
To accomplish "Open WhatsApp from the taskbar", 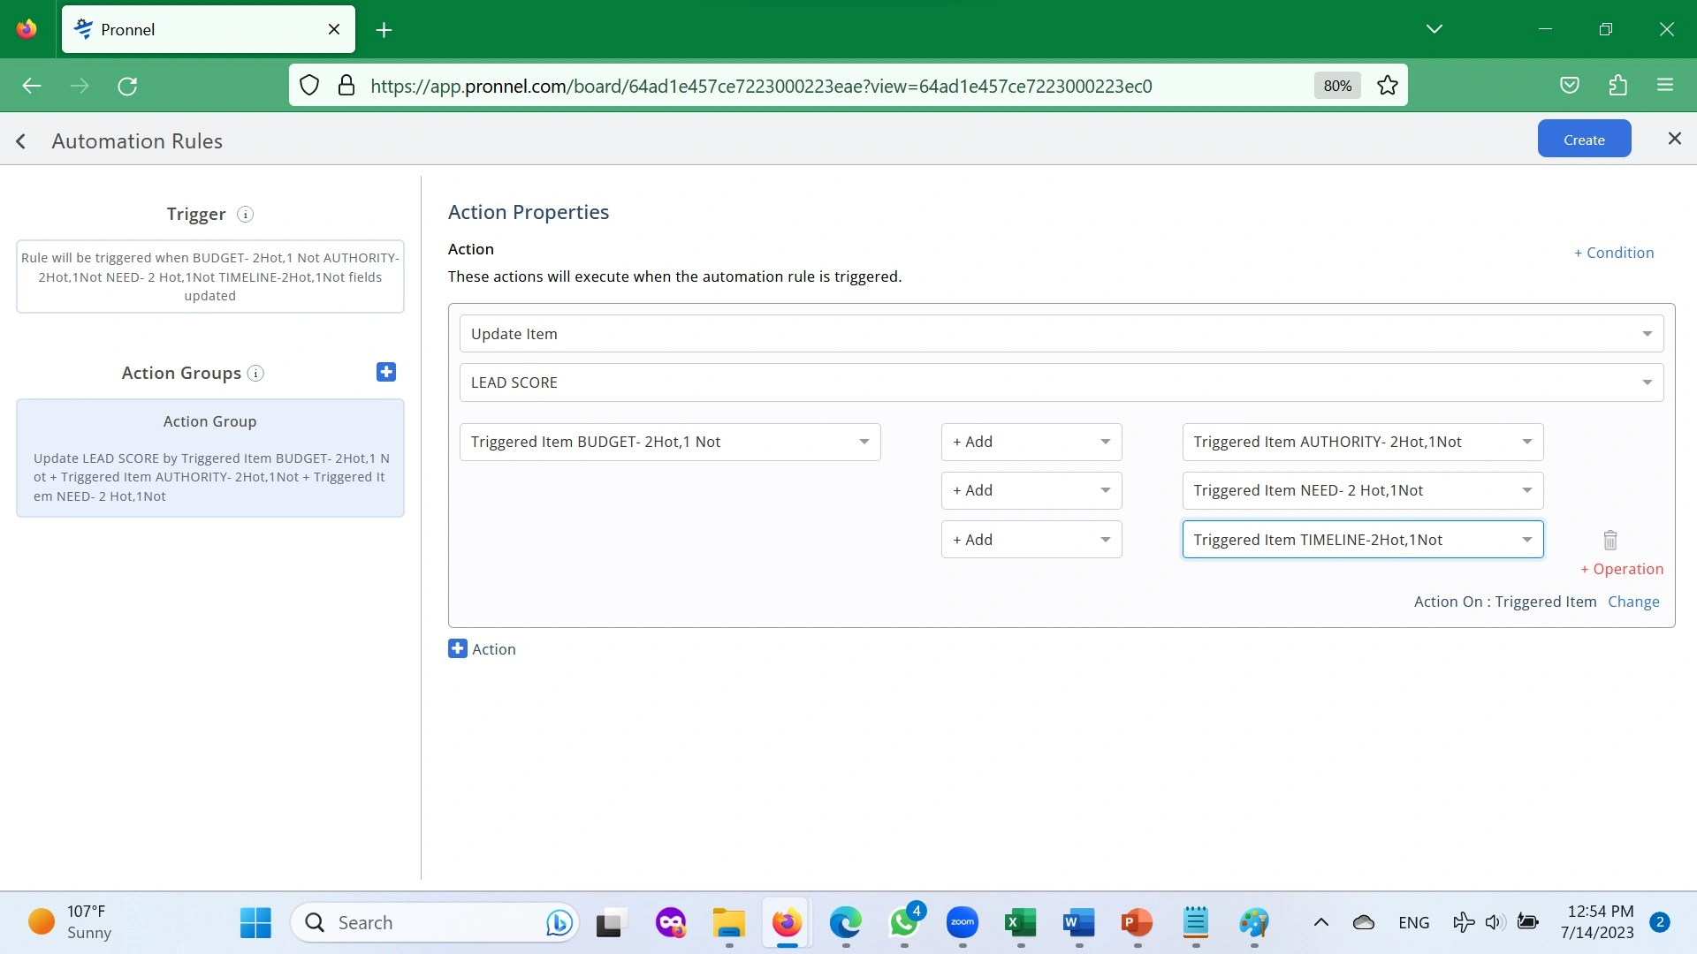I will coord(904,923).
